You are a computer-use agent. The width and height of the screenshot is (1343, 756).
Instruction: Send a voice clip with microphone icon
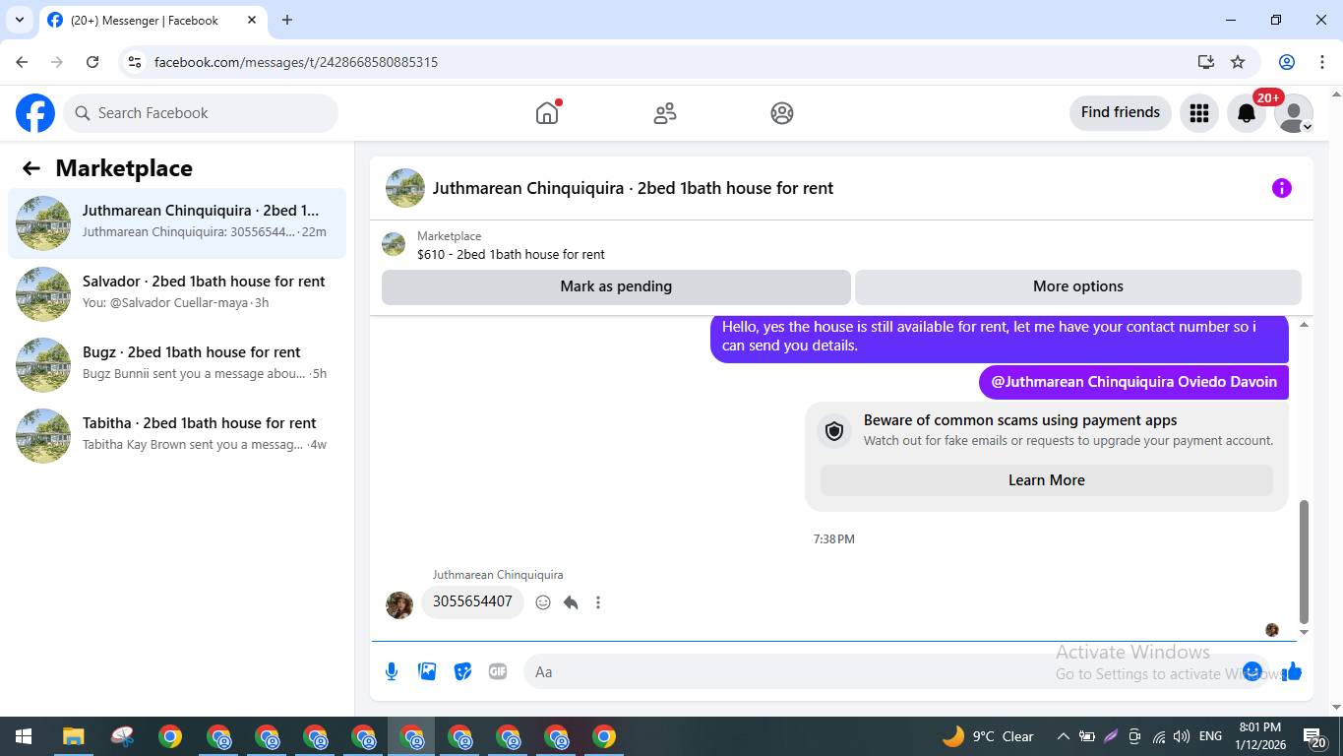coord(392,671)
